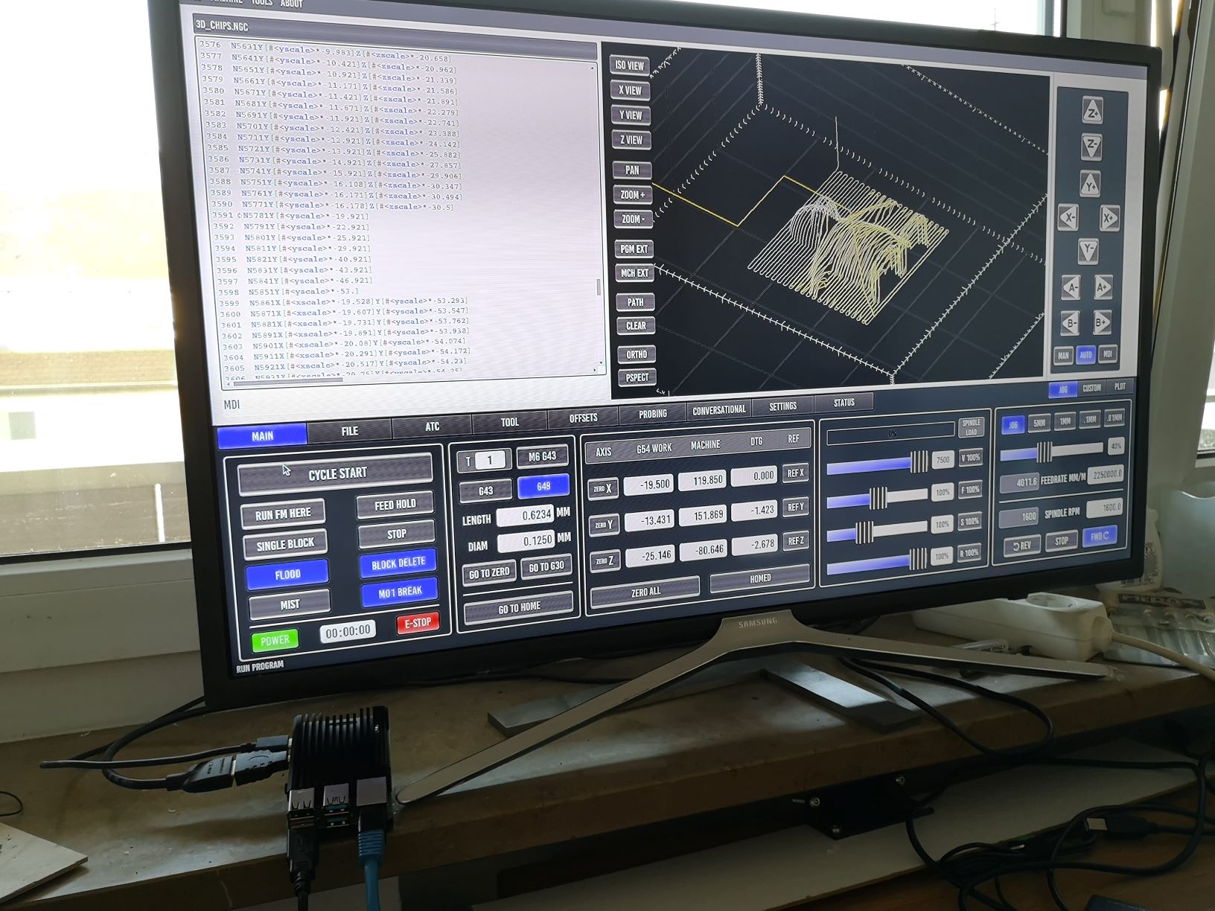Choose 1MM jog increment
The height and width of the screenshot is (911, 1215).
1065,421
